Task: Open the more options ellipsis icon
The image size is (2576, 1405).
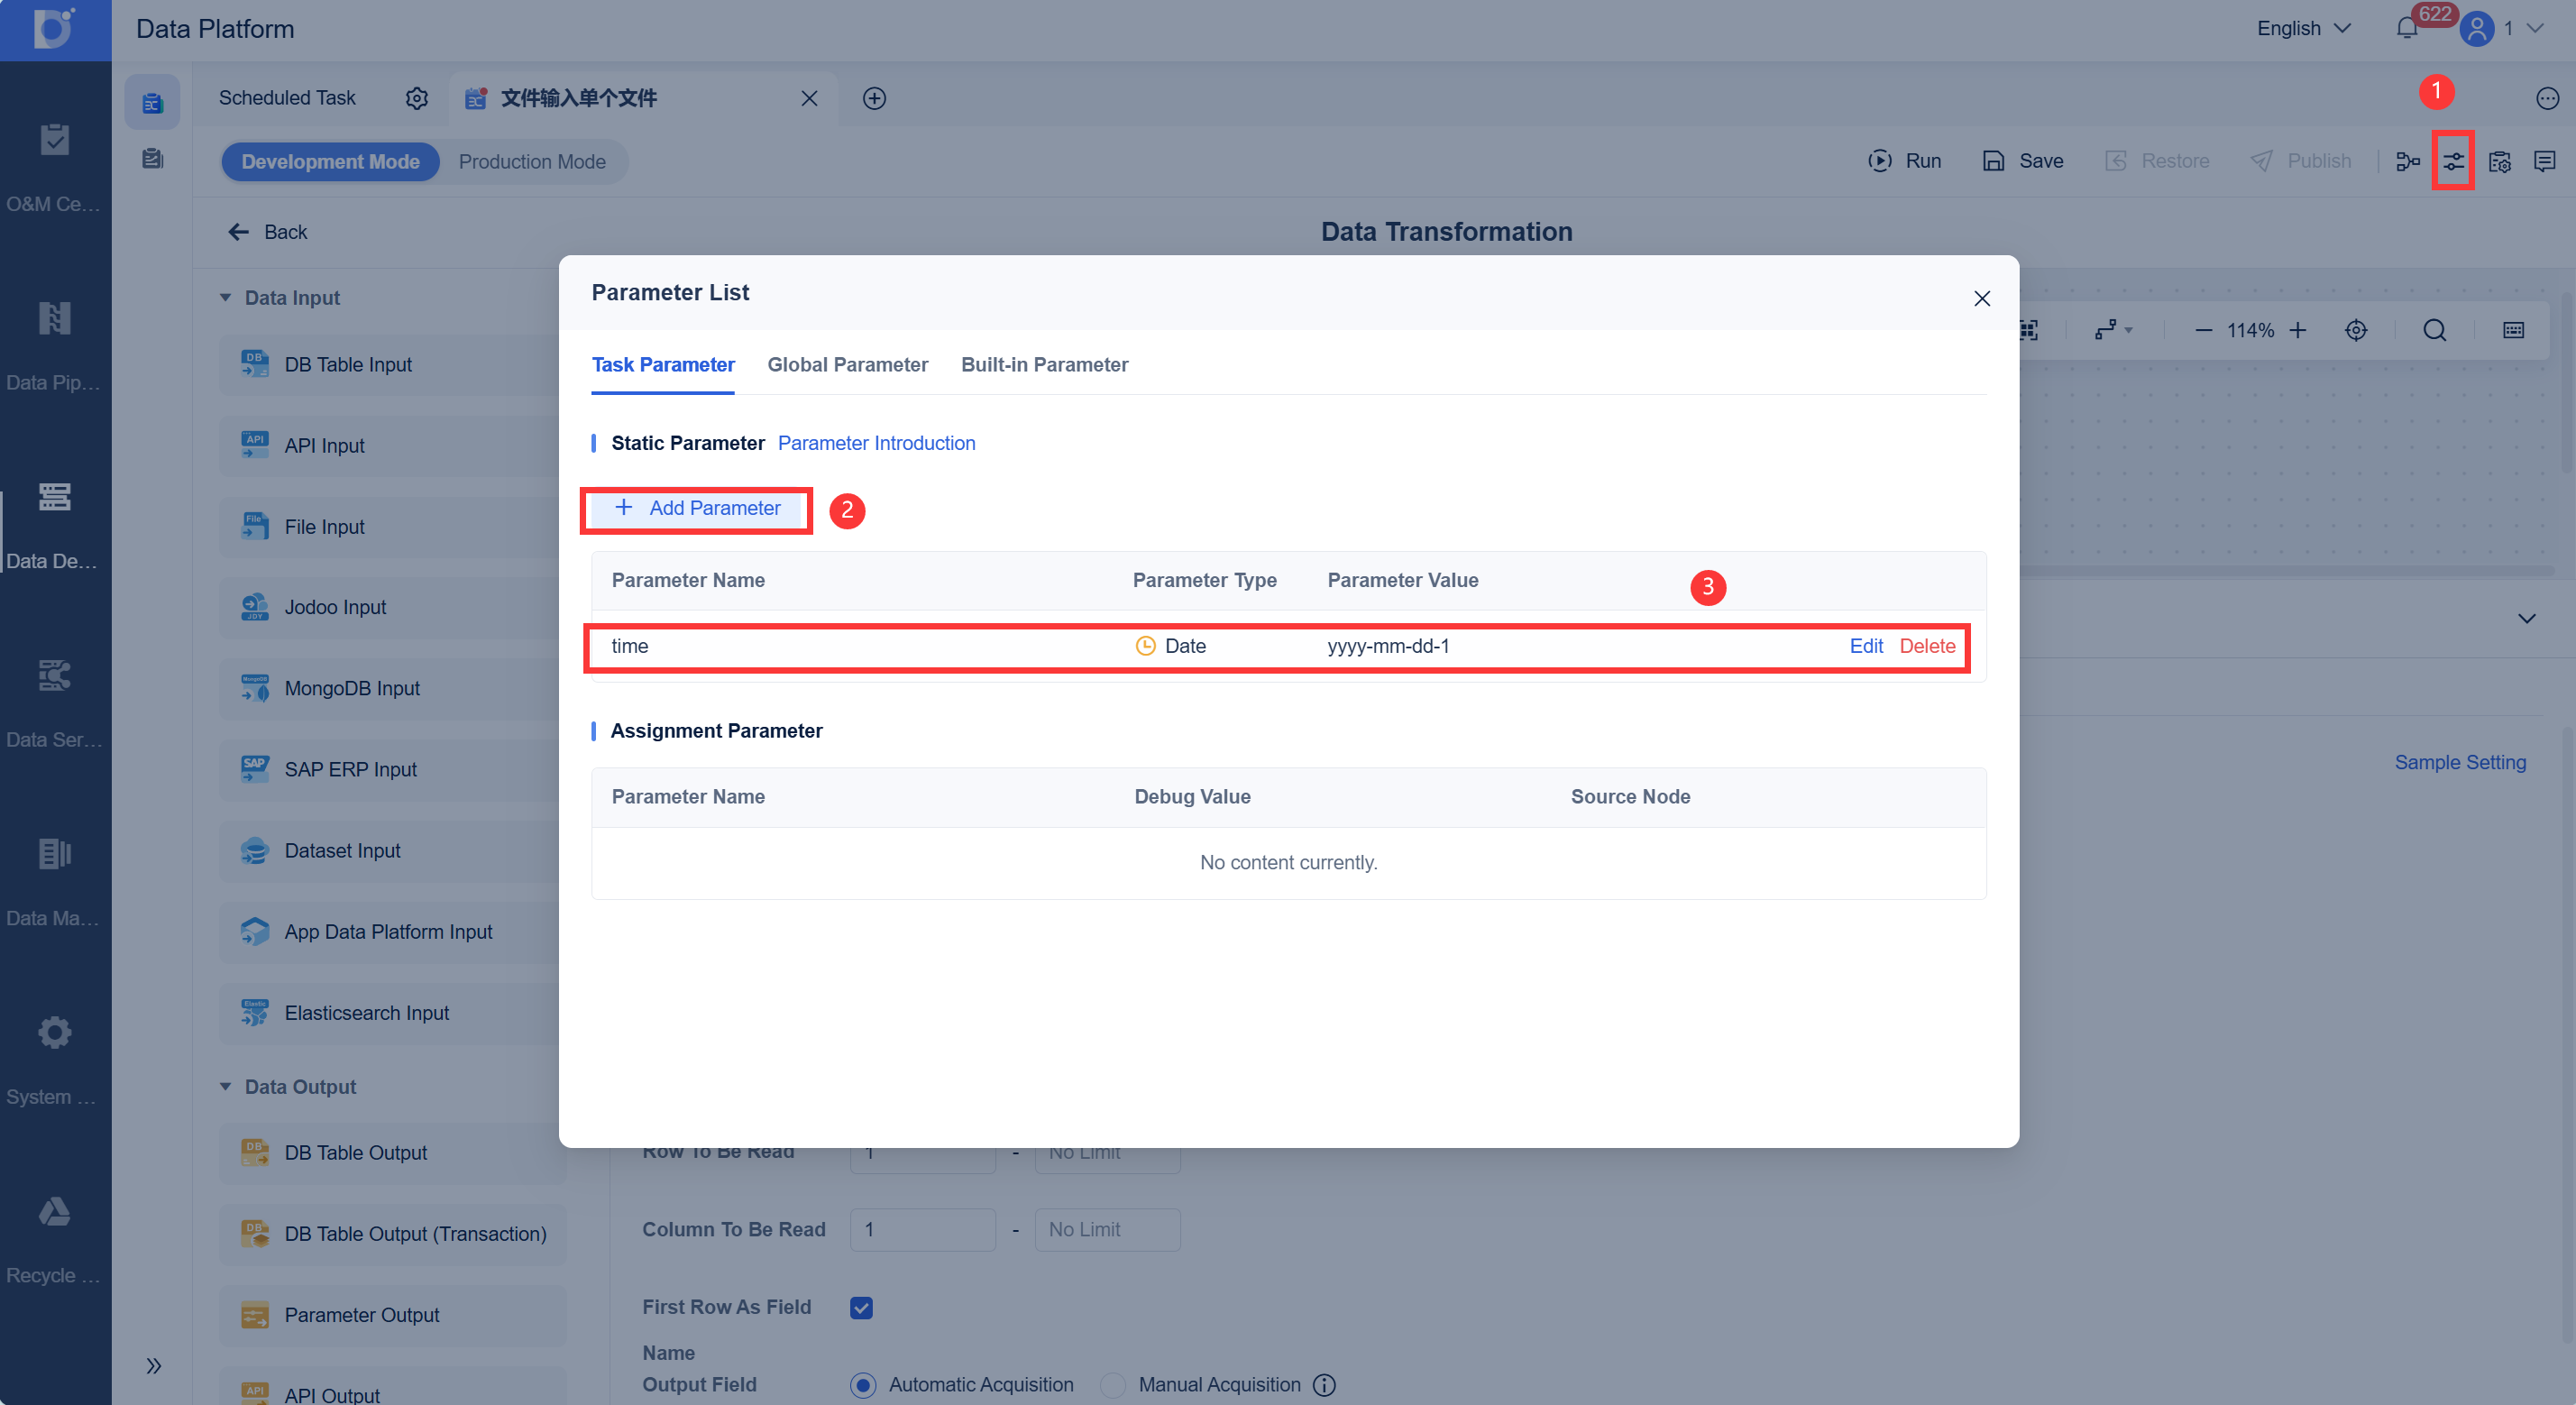Action: (2547, 98)
